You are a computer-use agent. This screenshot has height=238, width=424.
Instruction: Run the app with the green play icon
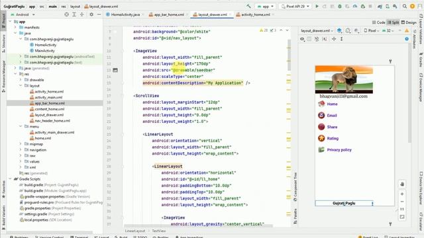point(317,6)
